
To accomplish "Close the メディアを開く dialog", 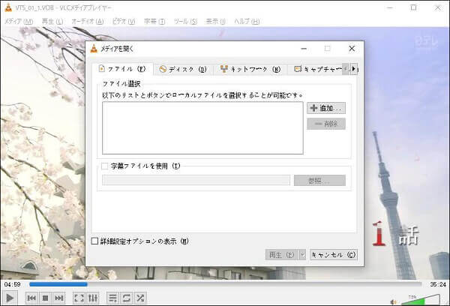I will [352, 49].
